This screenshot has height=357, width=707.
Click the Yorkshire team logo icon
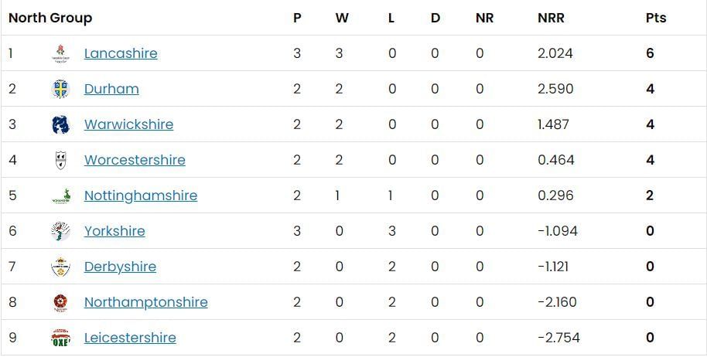(60, 231)
